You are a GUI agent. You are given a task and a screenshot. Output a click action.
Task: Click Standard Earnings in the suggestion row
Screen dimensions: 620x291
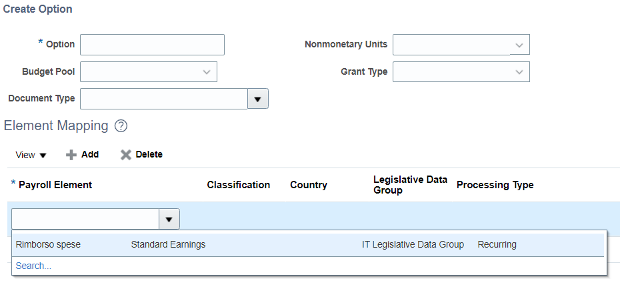click(168, 245)
